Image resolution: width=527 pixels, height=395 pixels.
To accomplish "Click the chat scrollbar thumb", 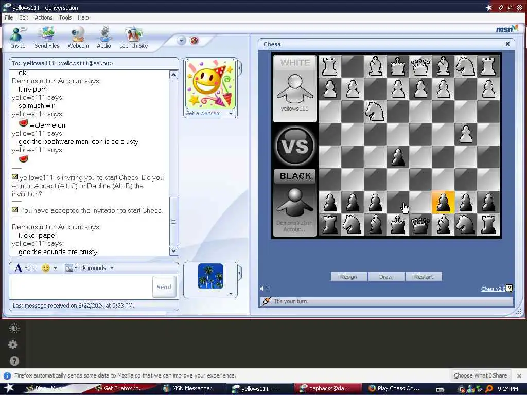I will tap(173, 222).
